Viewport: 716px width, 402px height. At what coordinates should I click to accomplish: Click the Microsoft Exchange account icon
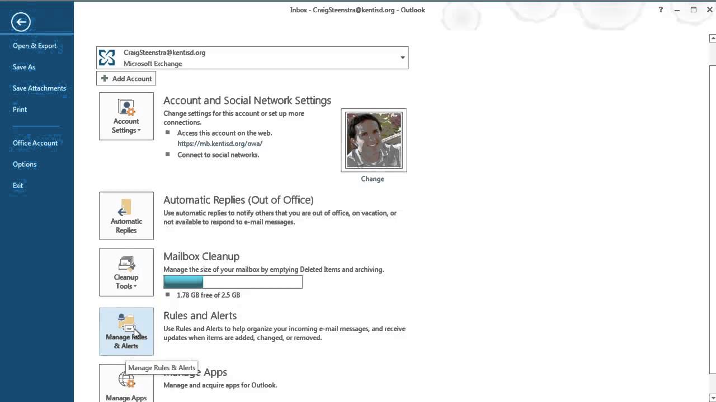point(107,58)
